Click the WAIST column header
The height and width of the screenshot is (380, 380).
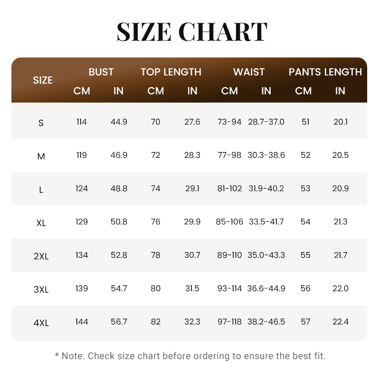pos(249,72)
